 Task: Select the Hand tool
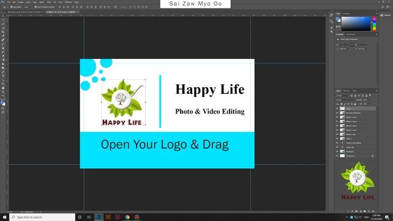pos(3,88)
